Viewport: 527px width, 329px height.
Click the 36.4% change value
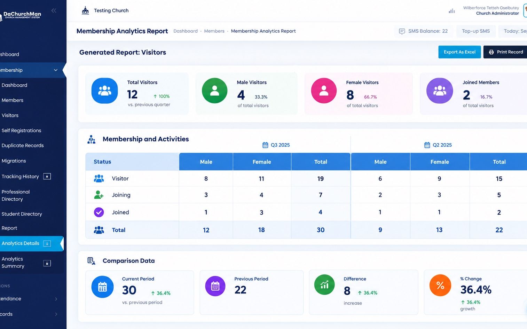click(x=476, y=290)
